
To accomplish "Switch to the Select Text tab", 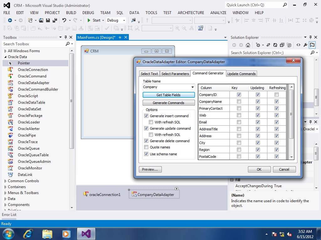I will 149,74.
